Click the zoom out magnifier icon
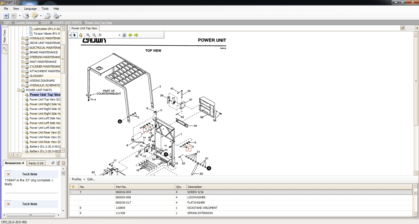419x224 pixels. [x=94, y=35]
